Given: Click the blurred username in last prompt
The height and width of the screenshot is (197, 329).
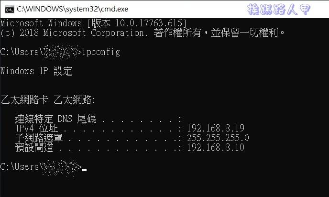Looking at the screenshot, I should click(x=60, y=168).
